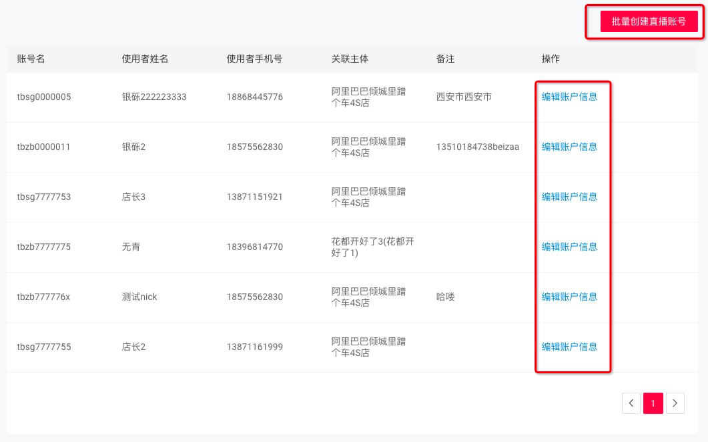Image resolution: width=708 pixels, height=442 pixels.
Task: Select account name tbzb777776x
Action: (x=43, y=297)
